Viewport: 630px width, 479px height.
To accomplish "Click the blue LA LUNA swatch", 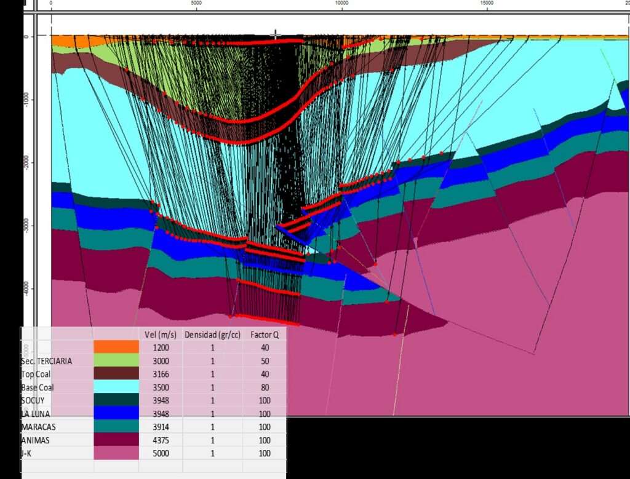I will 116,414.
